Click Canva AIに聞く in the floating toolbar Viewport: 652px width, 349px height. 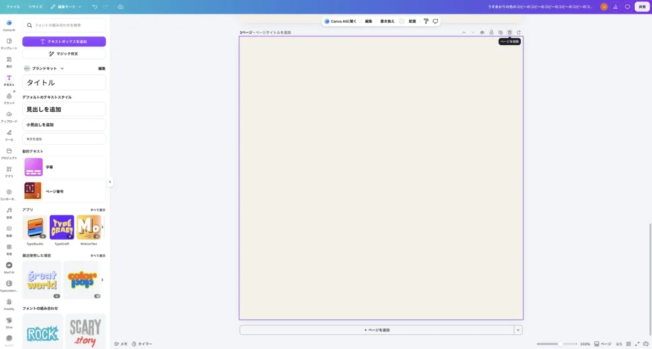coord(341,21)
